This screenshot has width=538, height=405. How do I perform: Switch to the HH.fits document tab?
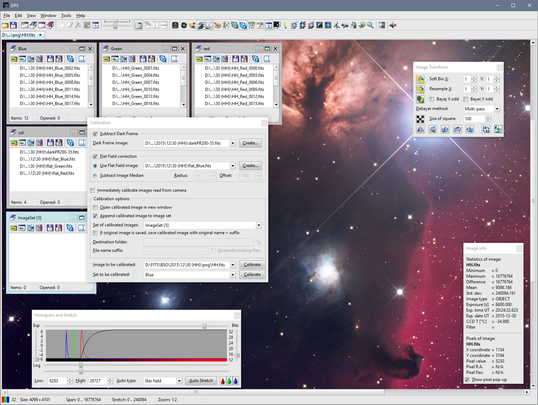[19, 35]
